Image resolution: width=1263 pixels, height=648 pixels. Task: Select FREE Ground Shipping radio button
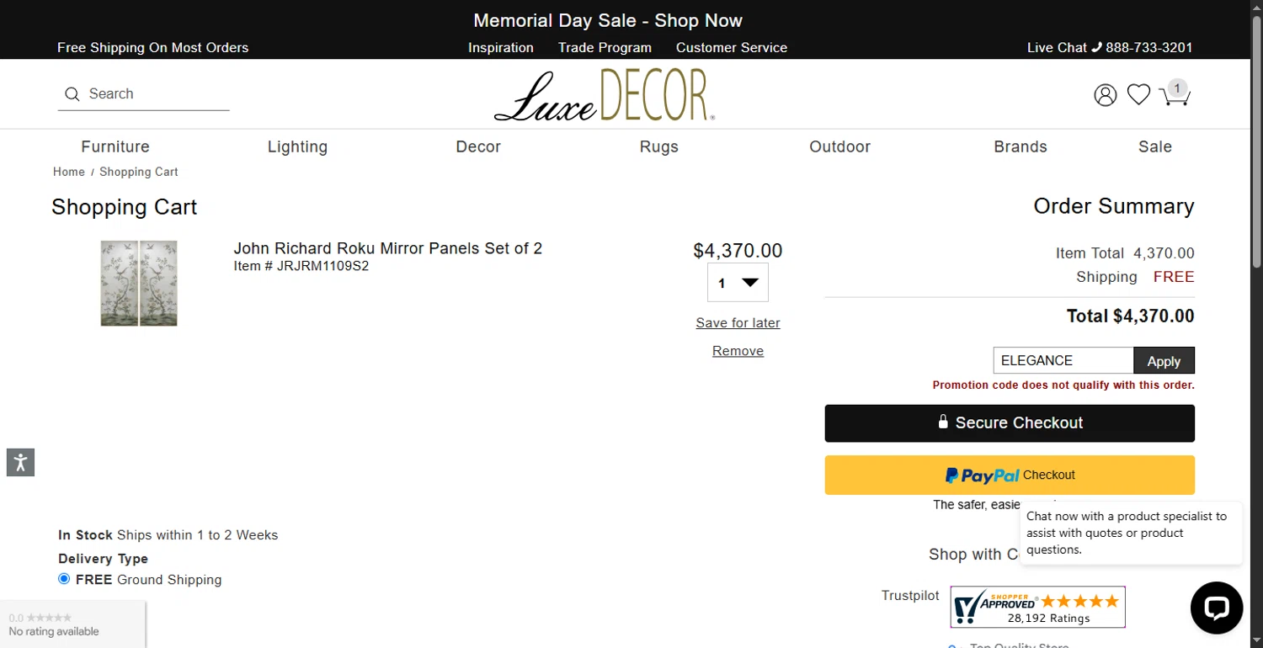(x=64, y=579)
